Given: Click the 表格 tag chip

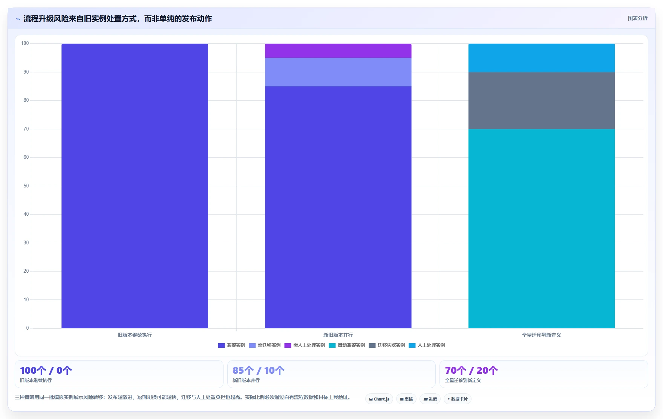Looking at the screenshot, I should (x=406, y=399).
